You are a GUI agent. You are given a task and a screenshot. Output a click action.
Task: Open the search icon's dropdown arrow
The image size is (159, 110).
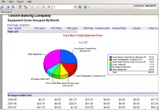coord(89,7)
